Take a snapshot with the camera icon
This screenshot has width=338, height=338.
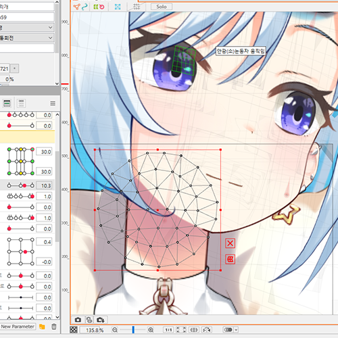78,320
